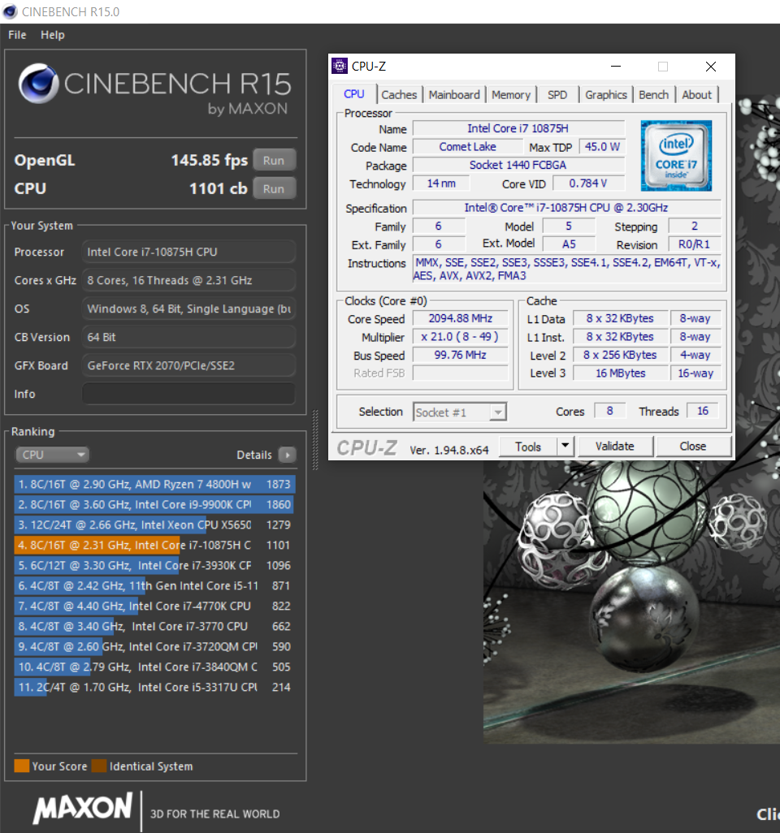
Task: Switch to the Bench tab in CPU-Z
Action: (x=653, y=94)
